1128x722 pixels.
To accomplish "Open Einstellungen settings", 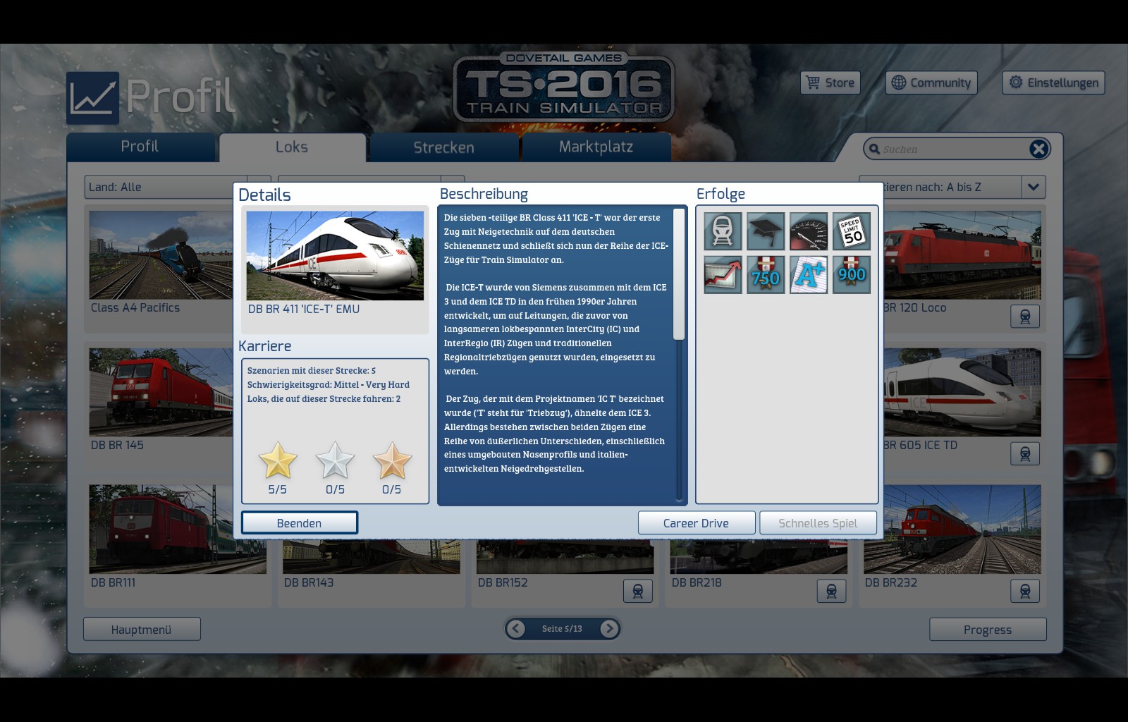I will pyautogui.click(x=1054, y=82).
